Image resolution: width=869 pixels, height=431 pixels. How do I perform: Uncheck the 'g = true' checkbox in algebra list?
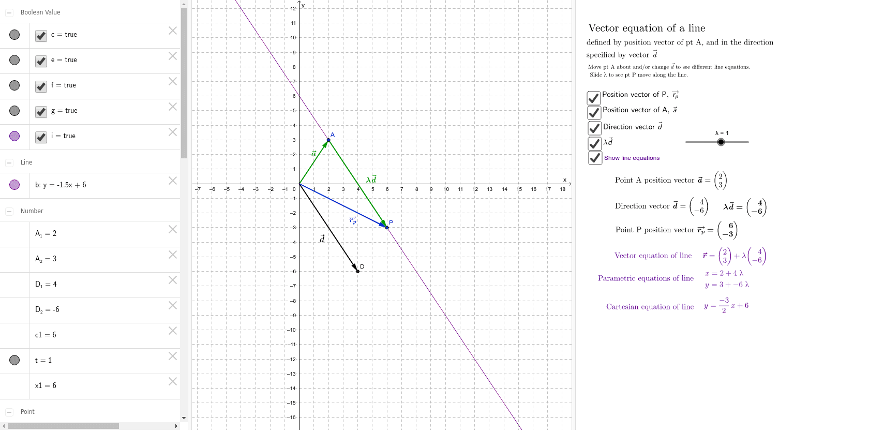(41, 112)
